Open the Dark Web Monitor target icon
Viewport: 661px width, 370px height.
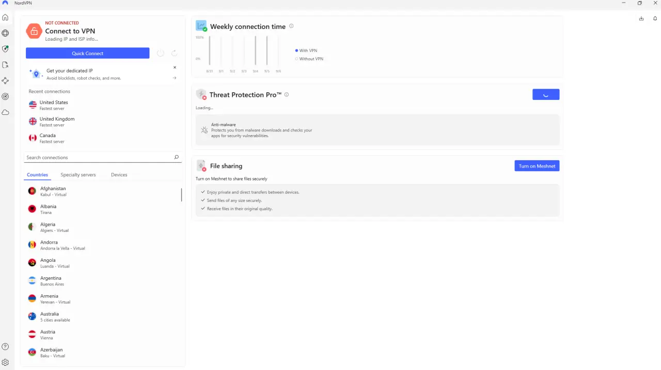(5, 96)
